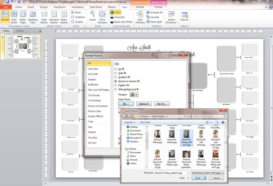This screenshot has width=273, height=186.
Task: Expand the address path history dropdown
Action: 184,116
